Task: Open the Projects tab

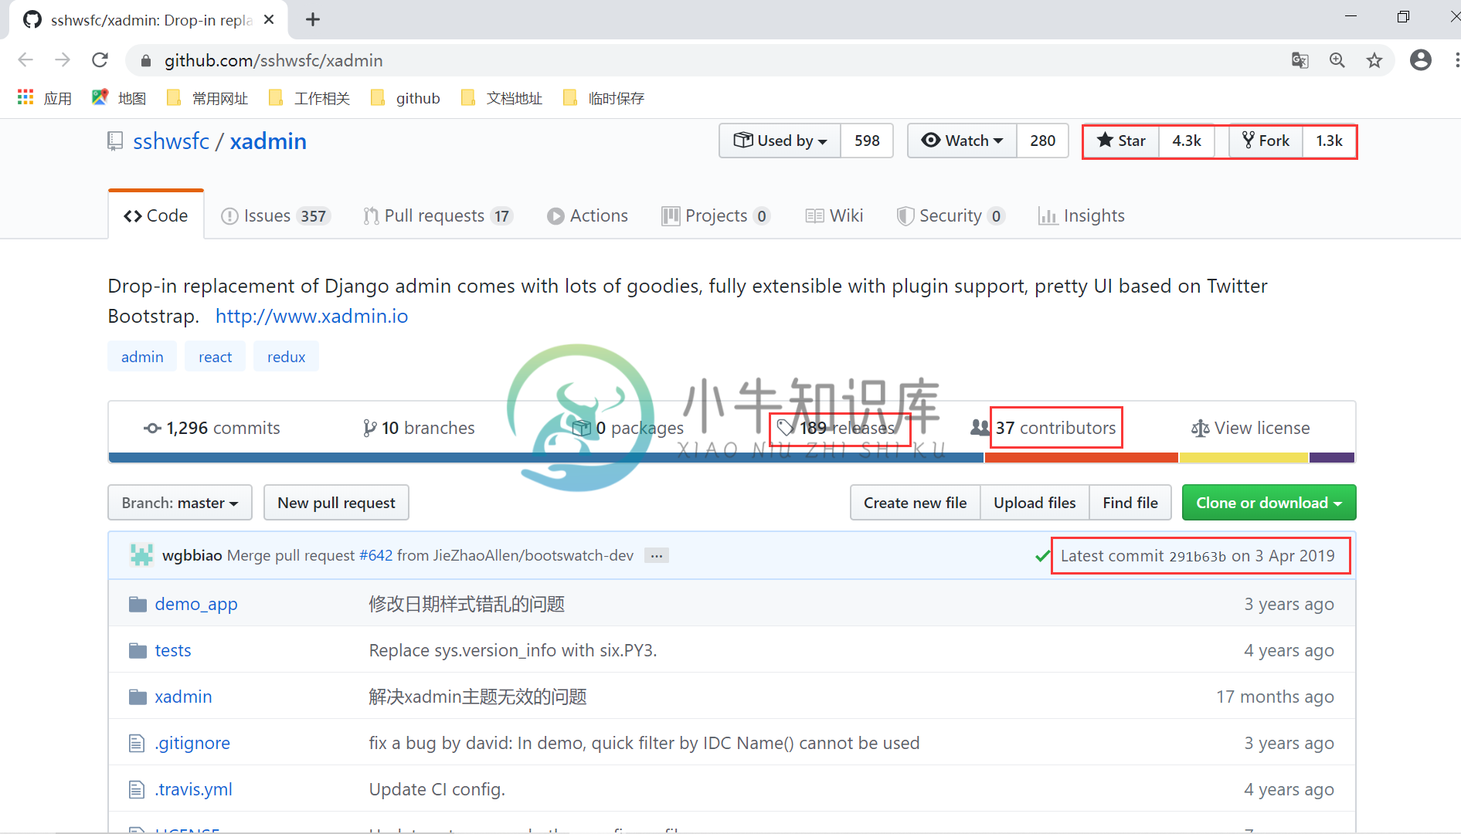Action: tap(715, 215)
